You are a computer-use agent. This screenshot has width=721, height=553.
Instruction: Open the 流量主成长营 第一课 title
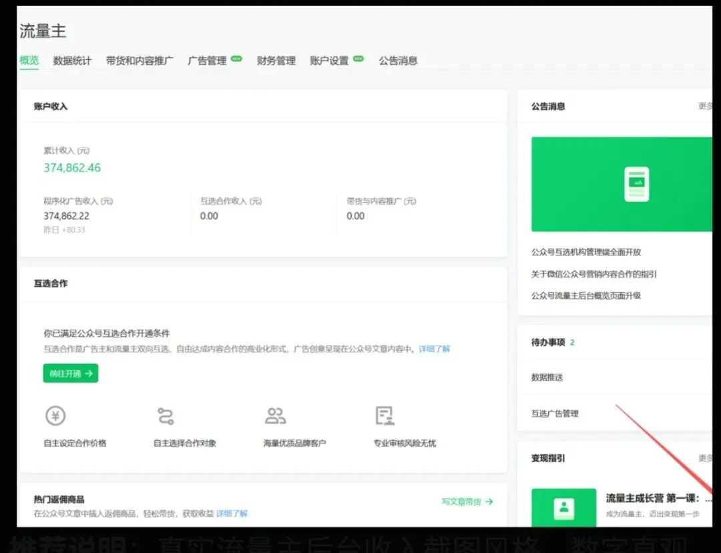[x=660, y=498]
